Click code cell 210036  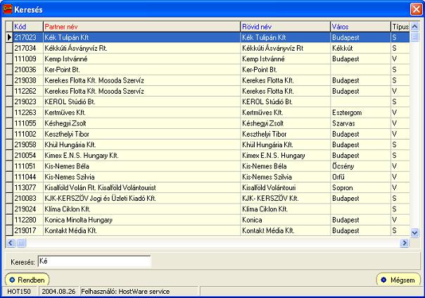click(28, 70)
